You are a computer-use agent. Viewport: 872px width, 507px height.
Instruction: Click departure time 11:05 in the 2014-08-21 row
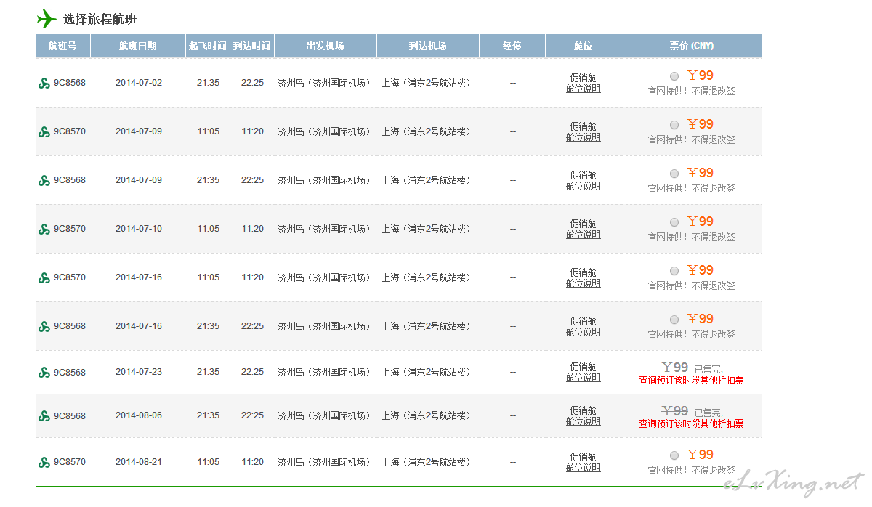coord(208,462)
